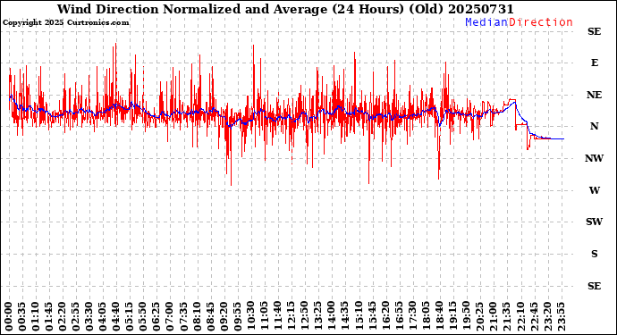The image size is (617, 335).
Task: Click the 07:00 time label
Action: [x=171, y=316]
